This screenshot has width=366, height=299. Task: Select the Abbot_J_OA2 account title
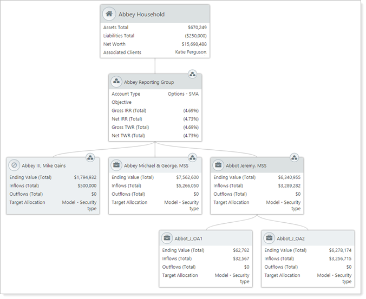point(290,238)
